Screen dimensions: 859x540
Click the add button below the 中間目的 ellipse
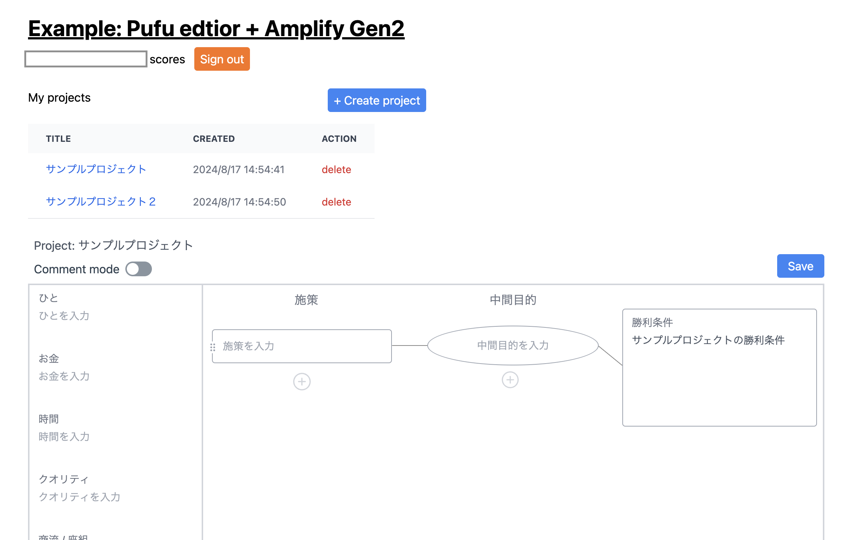pos(510,379)
